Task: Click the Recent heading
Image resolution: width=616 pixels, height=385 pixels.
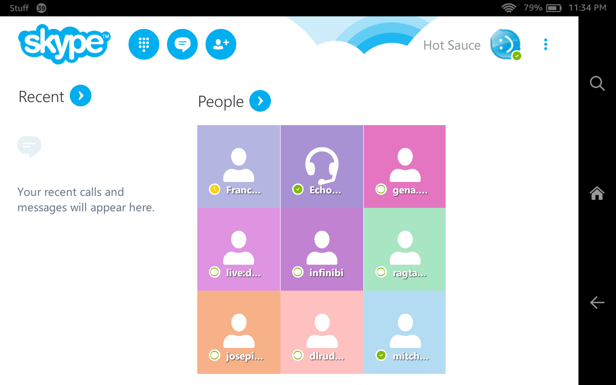Action: point(41,97)
